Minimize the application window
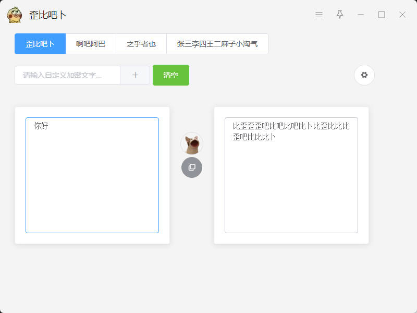417x313 pixels. pos(361,15)
